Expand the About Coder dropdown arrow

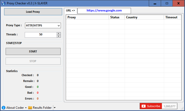pyautogui.click(x=26, y=108)
